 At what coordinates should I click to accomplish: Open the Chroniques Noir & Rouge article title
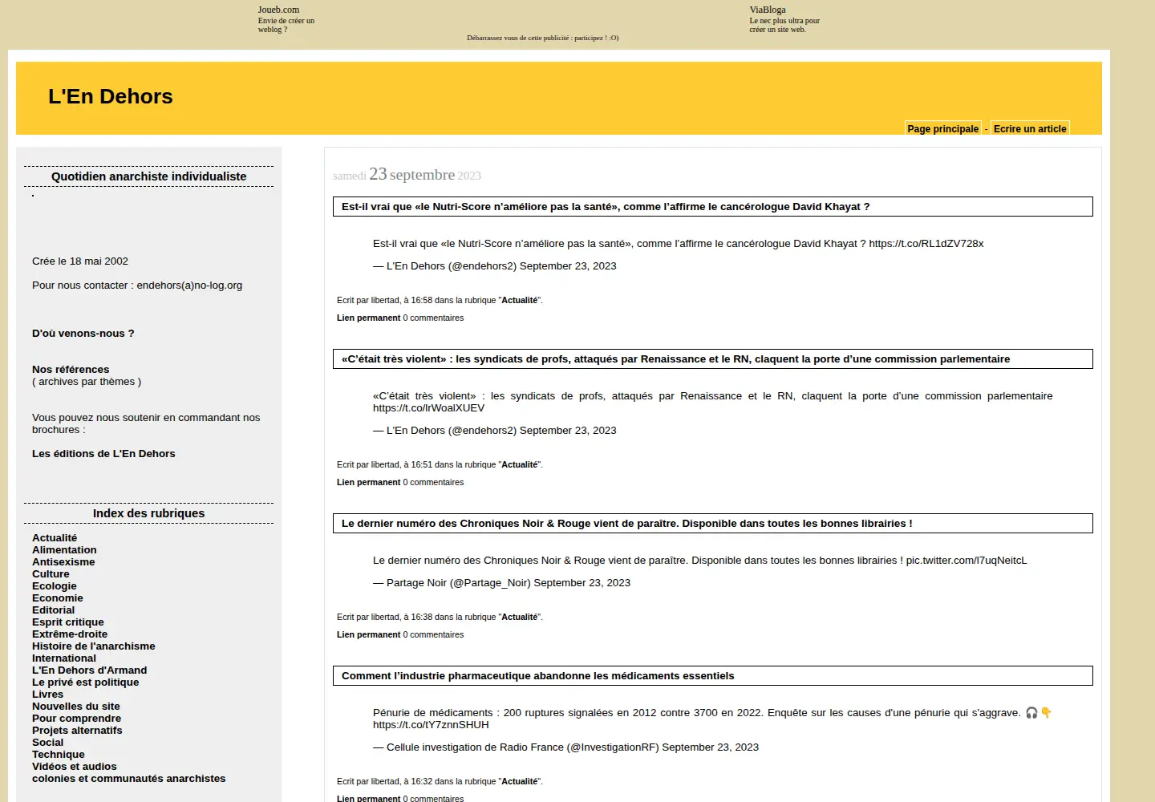click(x=627, y=524)
